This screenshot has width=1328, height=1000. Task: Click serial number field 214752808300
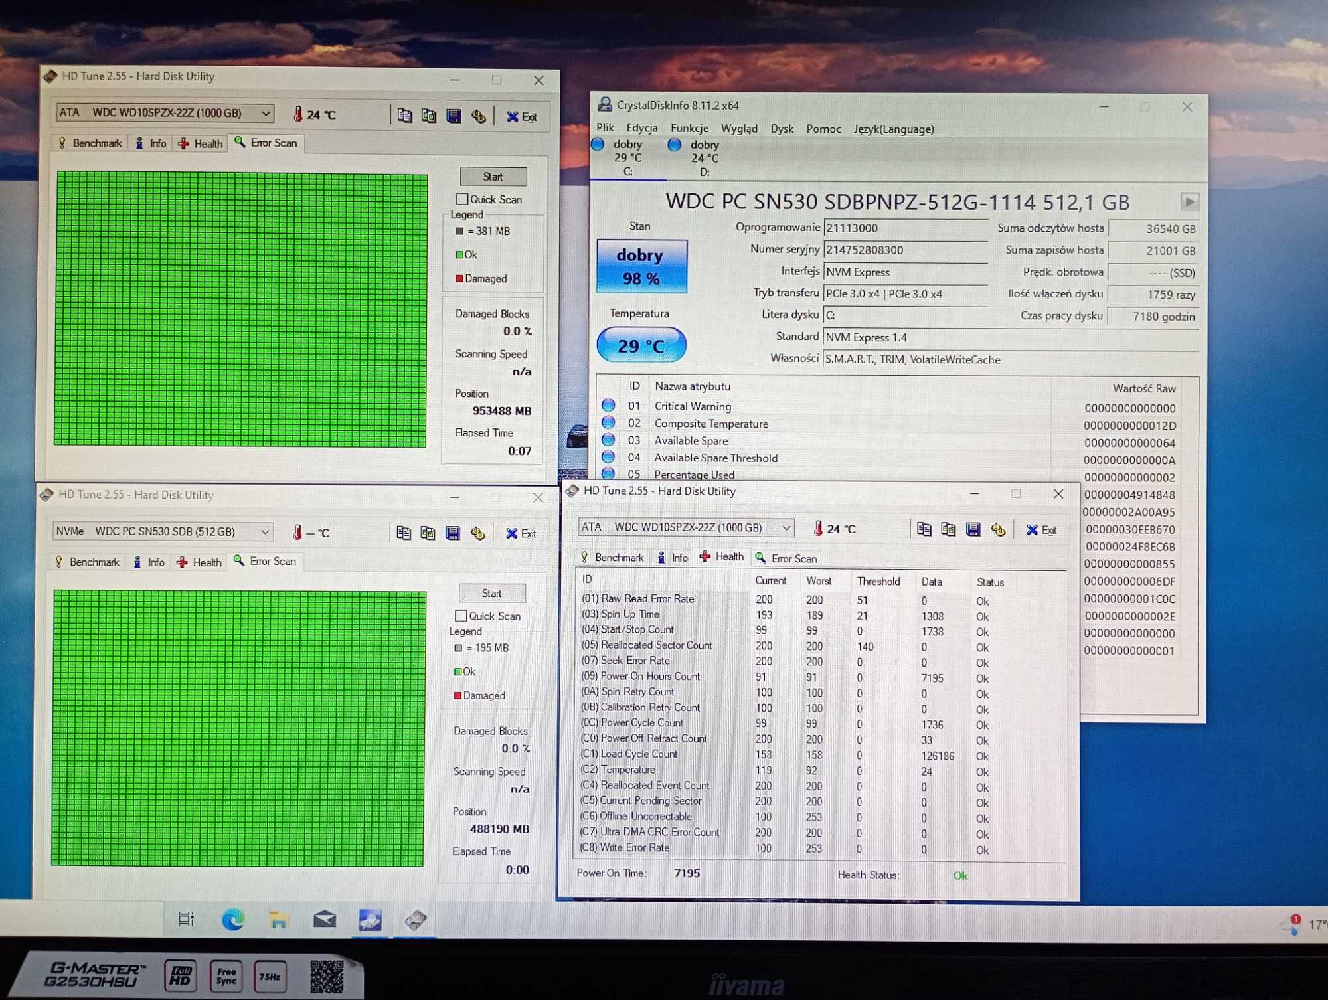(906, 250)
